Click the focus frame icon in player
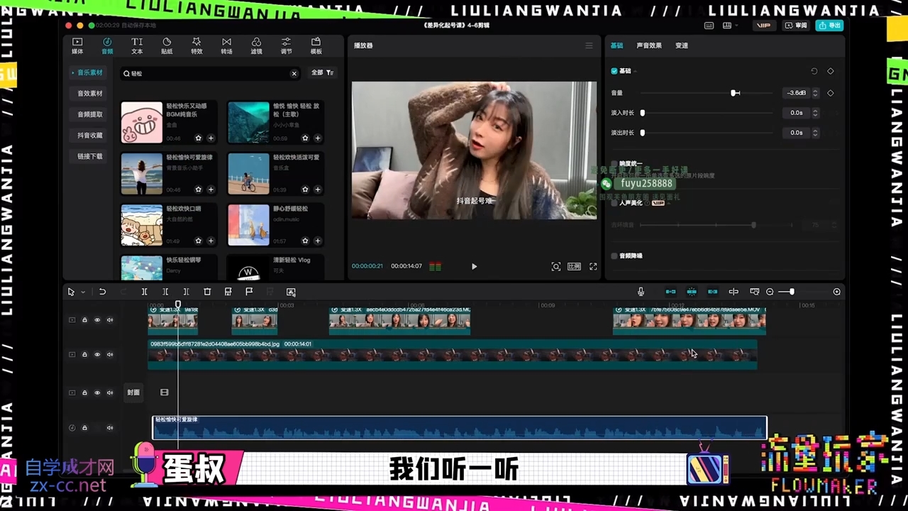This screenshot has width=908, height=511. 556,266
